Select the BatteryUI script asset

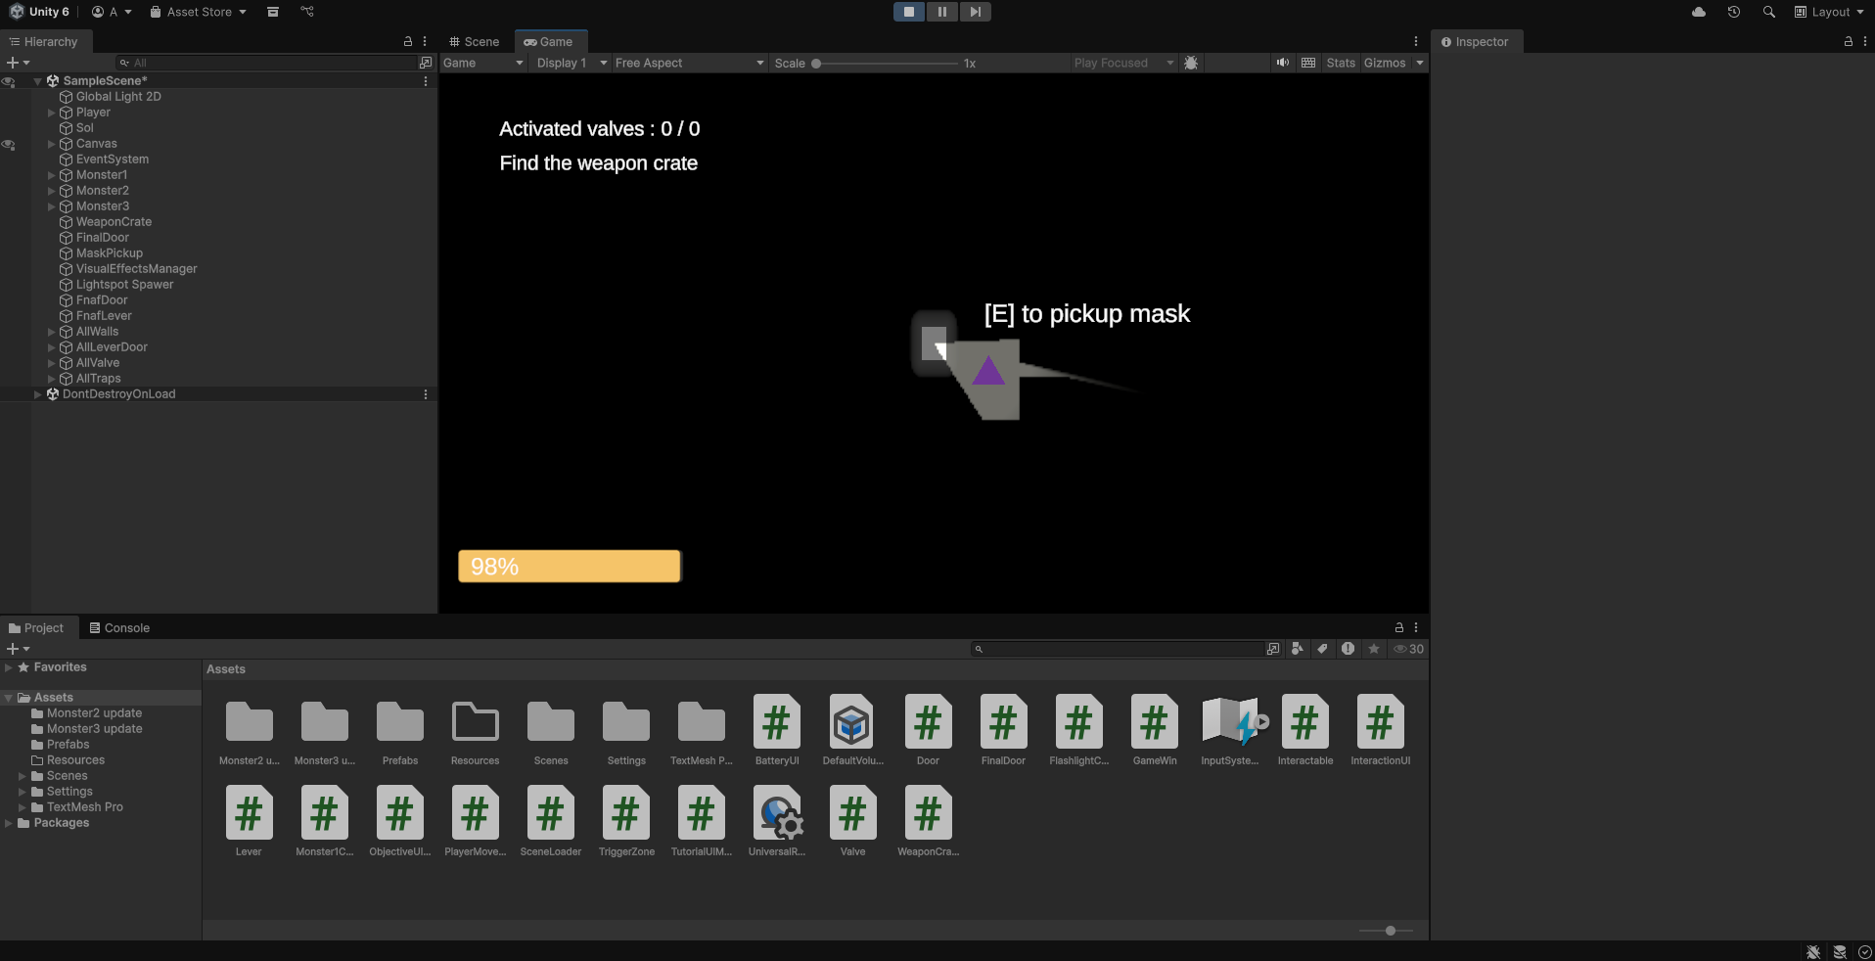777,724
